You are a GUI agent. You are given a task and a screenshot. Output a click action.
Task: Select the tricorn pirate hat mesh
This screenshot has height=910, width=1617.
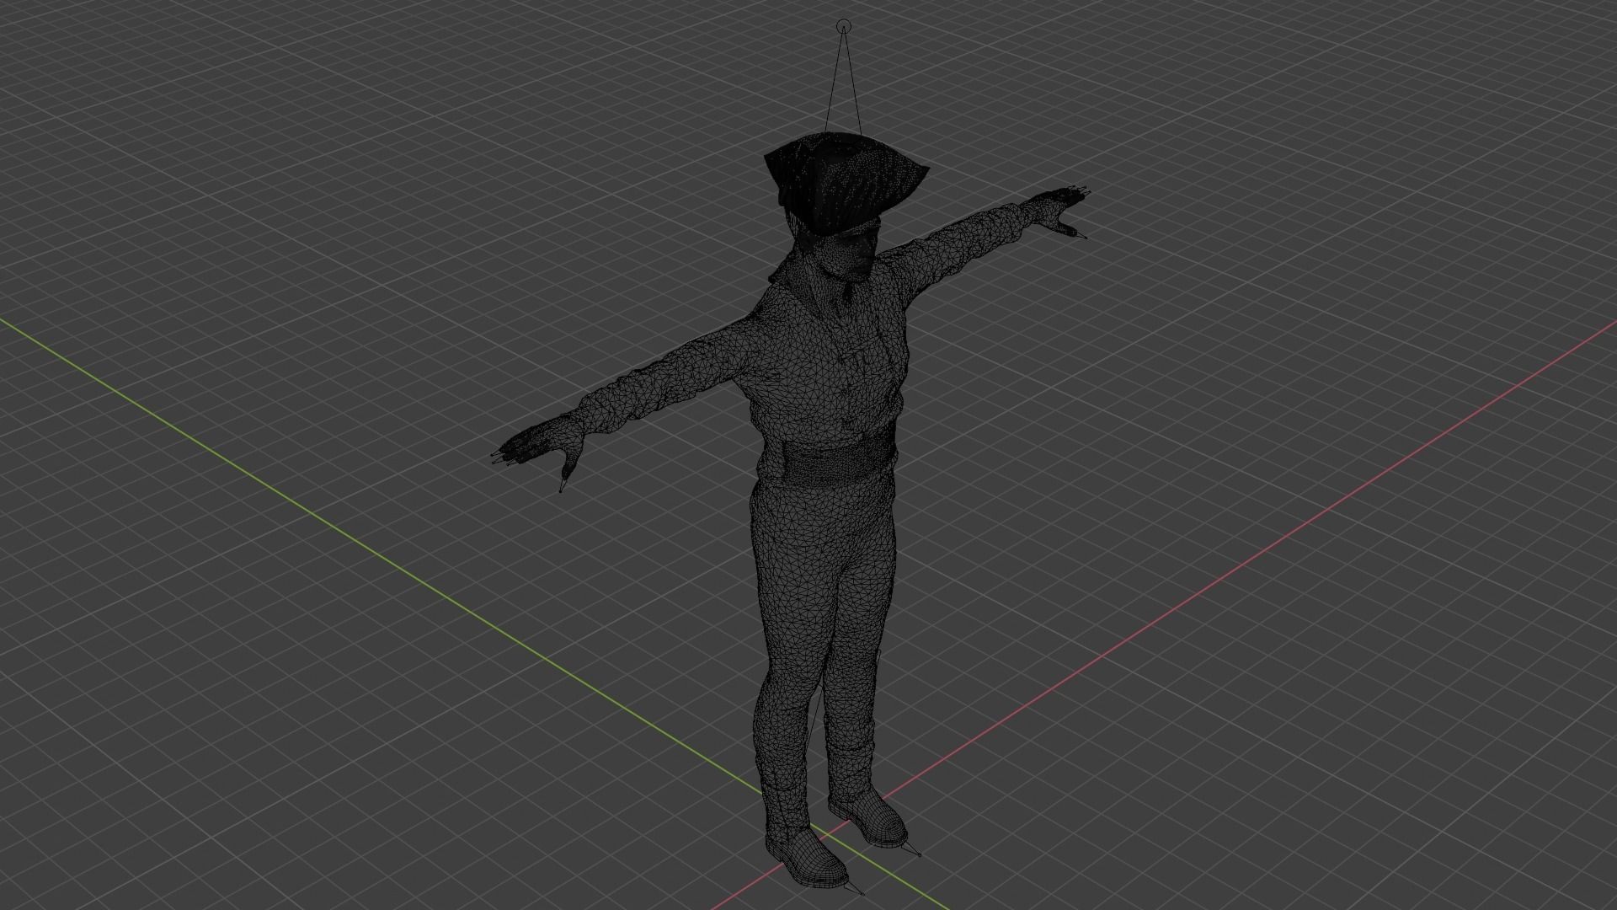click(x=845, y=184)
